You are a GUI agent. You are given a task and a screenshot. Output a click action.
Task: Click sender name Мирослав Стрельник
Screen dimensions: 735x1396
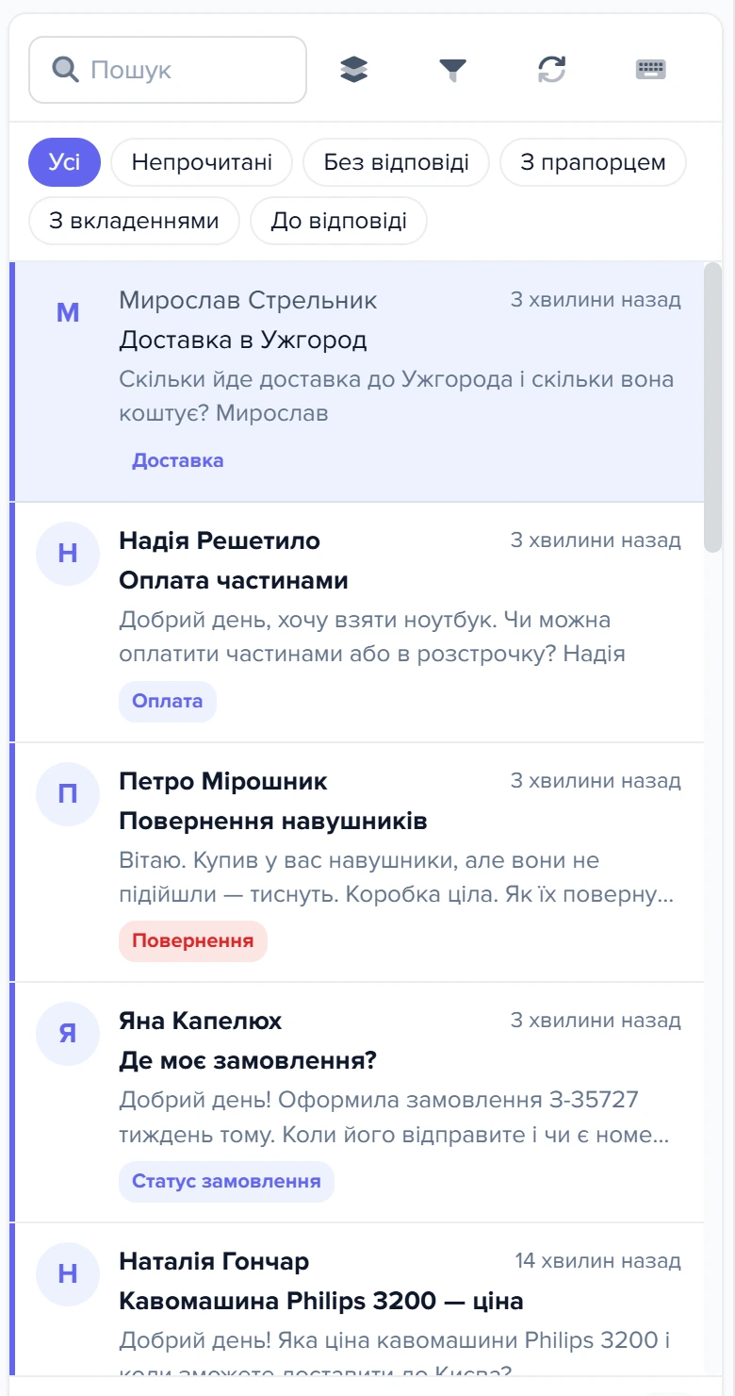(x=248, y=301)
